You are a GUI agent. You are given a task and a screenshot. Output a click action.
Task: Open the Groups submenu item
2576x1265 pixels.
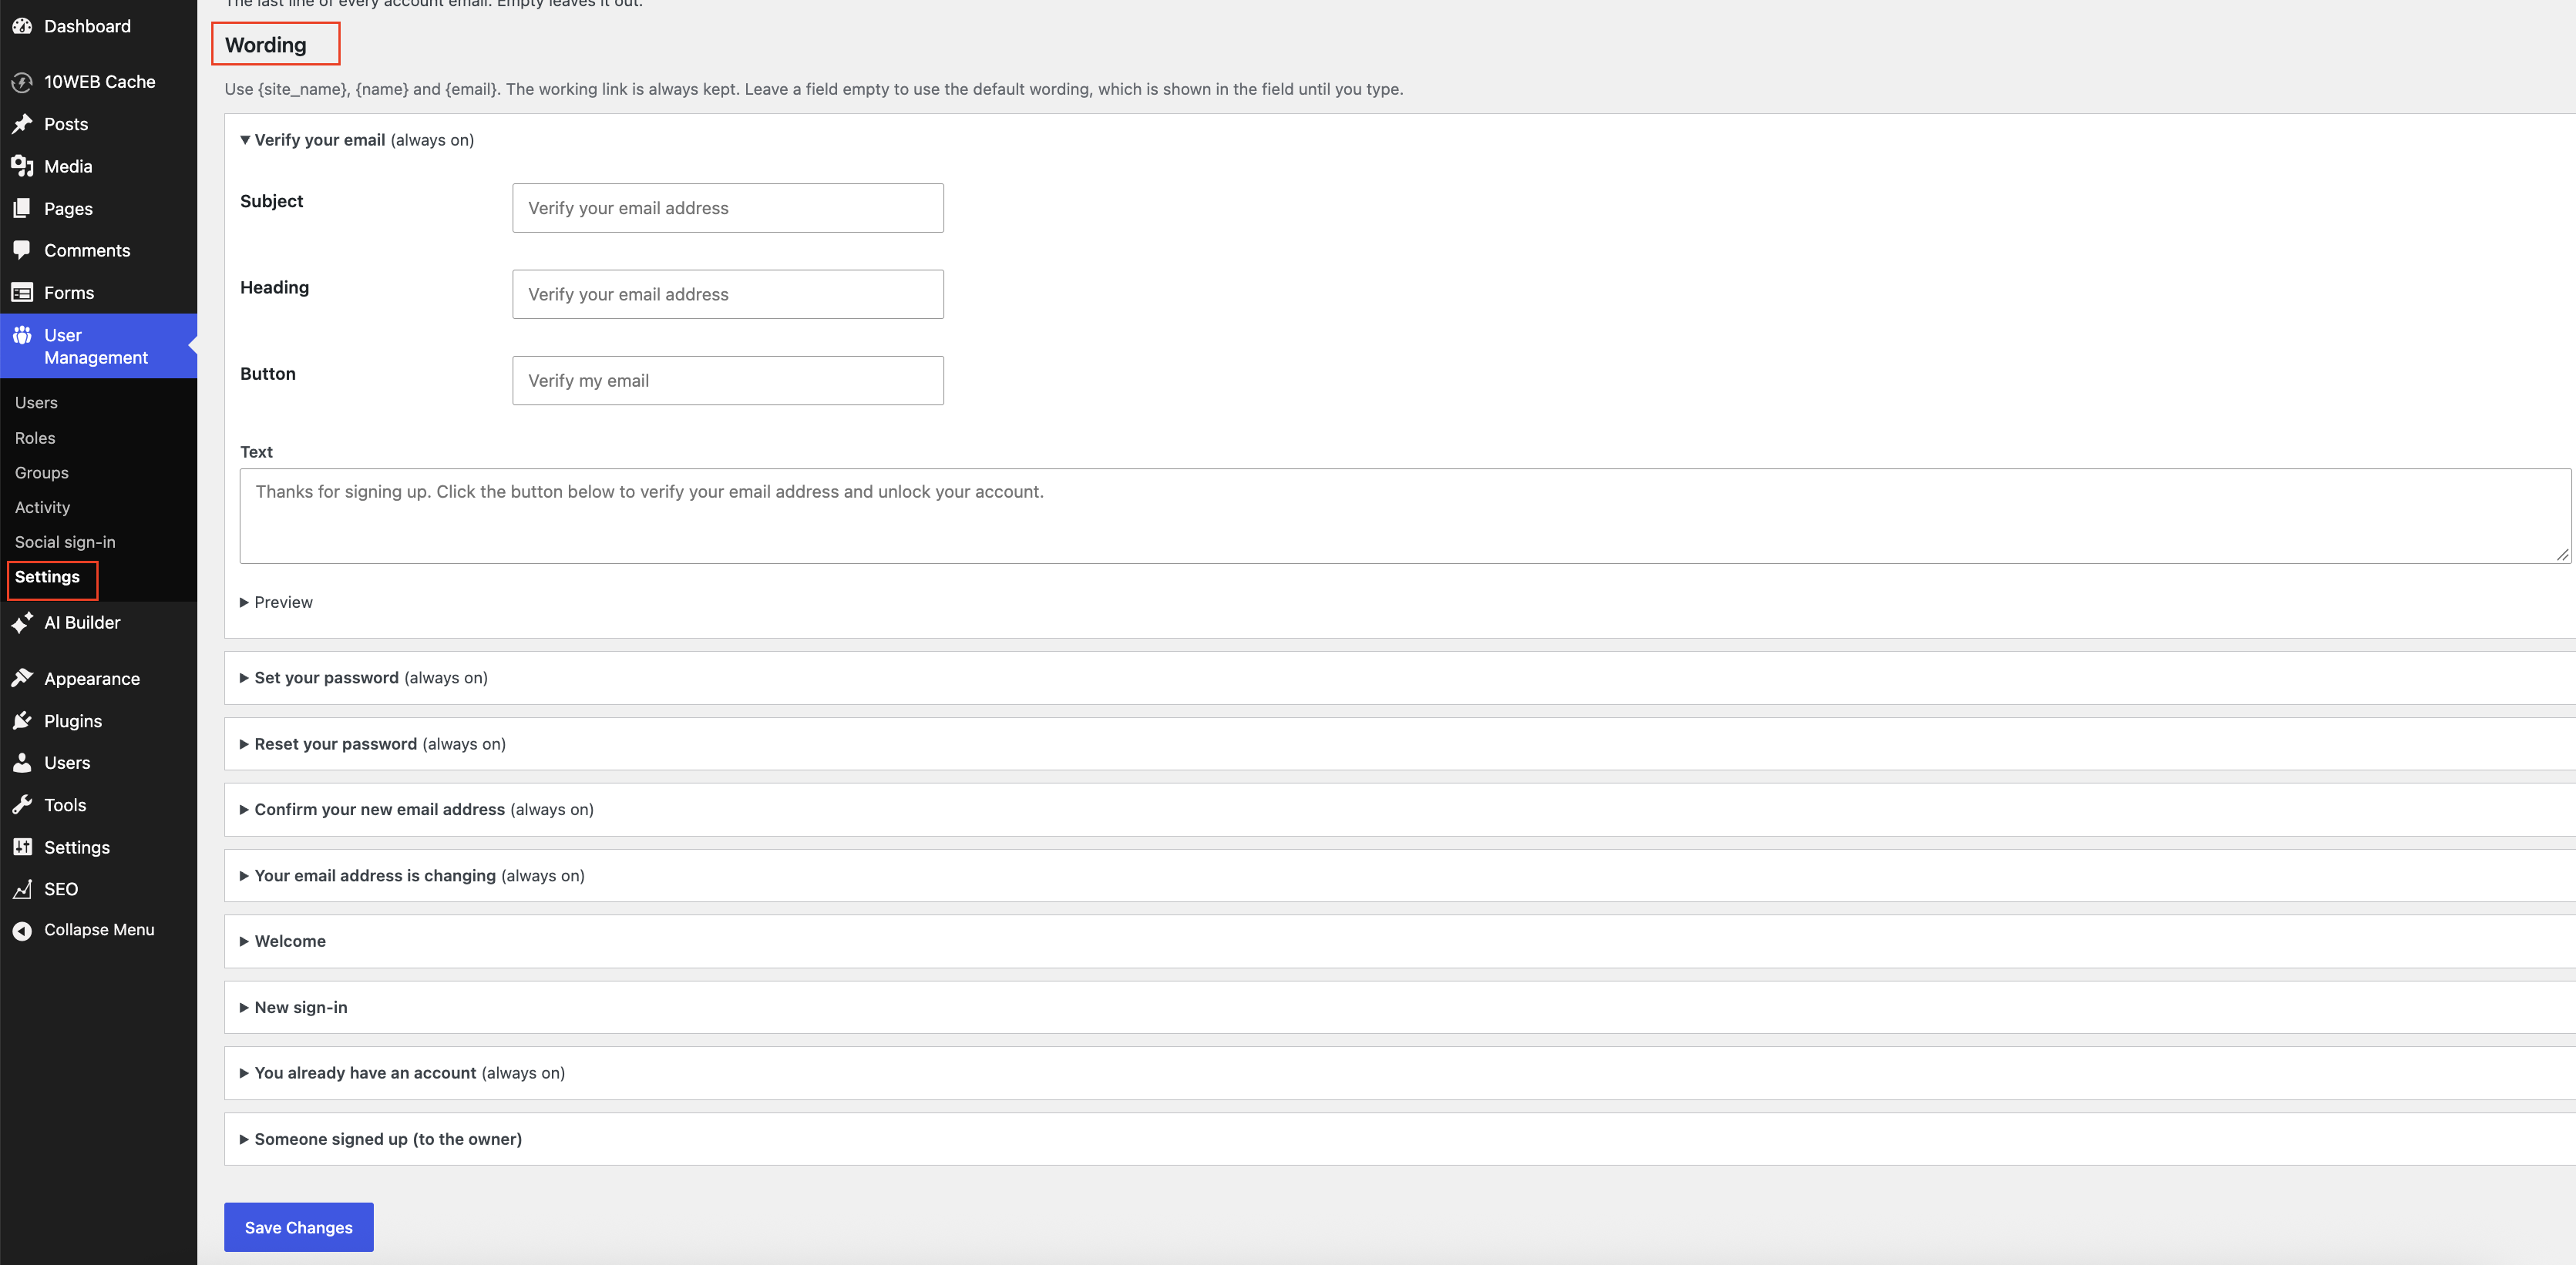tap(41, 472)
